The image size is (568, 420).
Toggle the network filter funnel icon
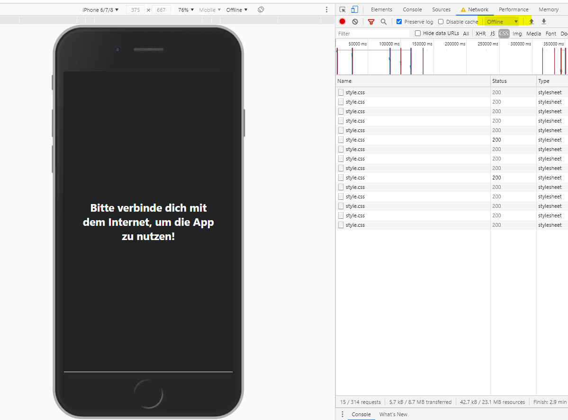371,22
